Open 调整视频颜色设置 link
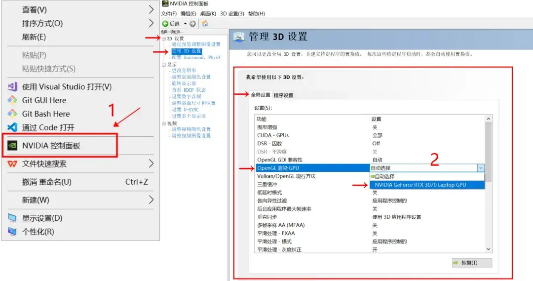533x281 pixels. 191,129
